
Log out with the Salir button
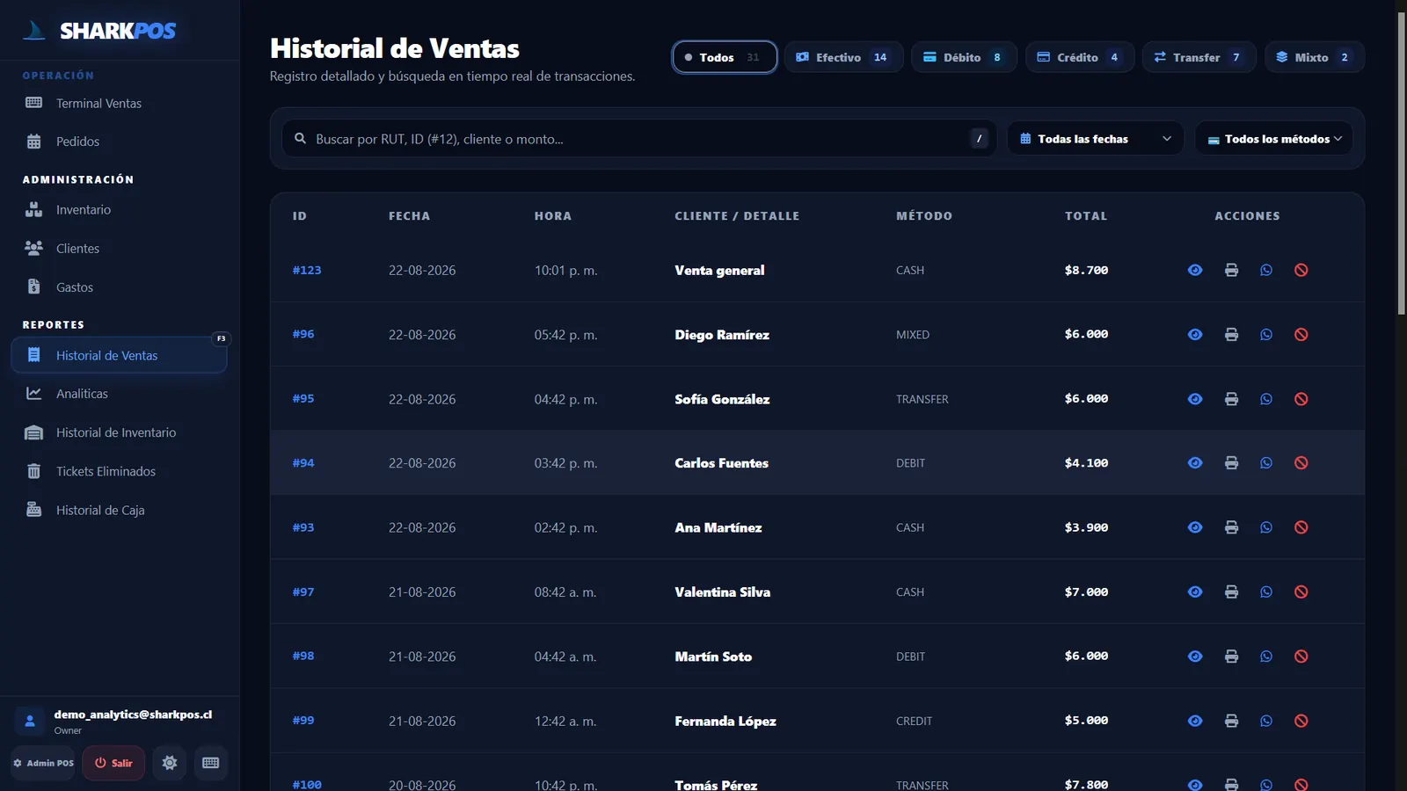tap(113, 763)
